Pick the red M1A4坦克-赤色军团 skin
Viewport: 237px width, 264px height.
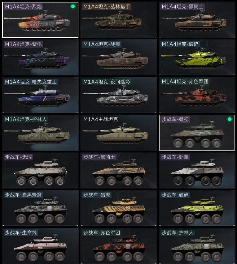pos(197,95)
